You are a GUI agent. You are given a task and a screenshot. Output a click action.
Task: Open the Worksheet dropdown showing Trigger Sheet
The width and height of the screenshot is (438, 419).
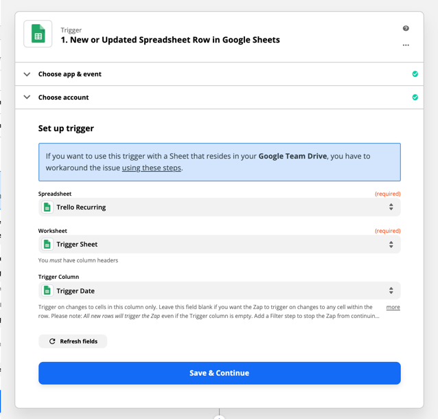(x=219, y=245)
